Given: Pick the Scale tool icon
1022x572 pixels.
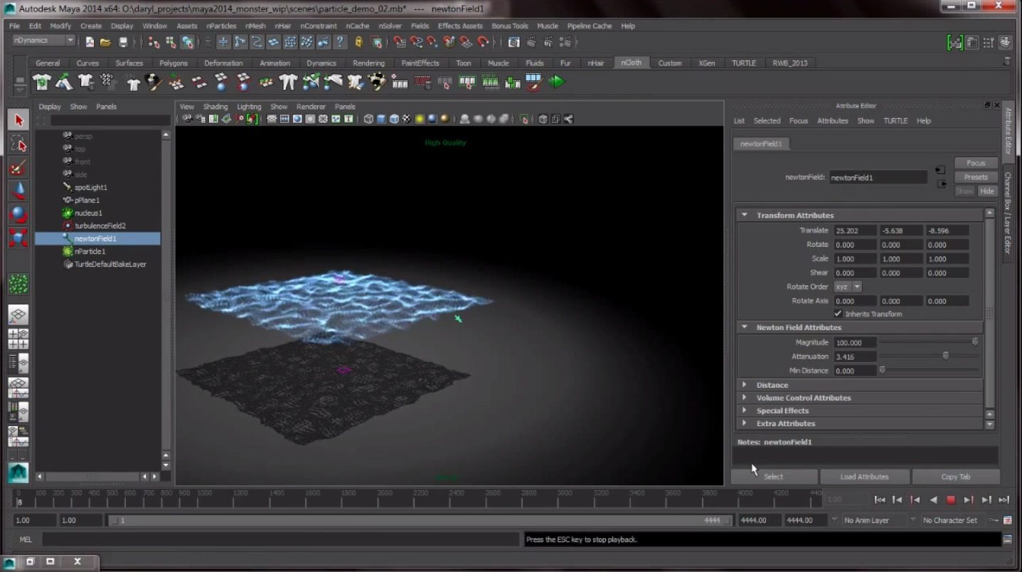Looking at the screenshot, I should click(x=18, y=238).
